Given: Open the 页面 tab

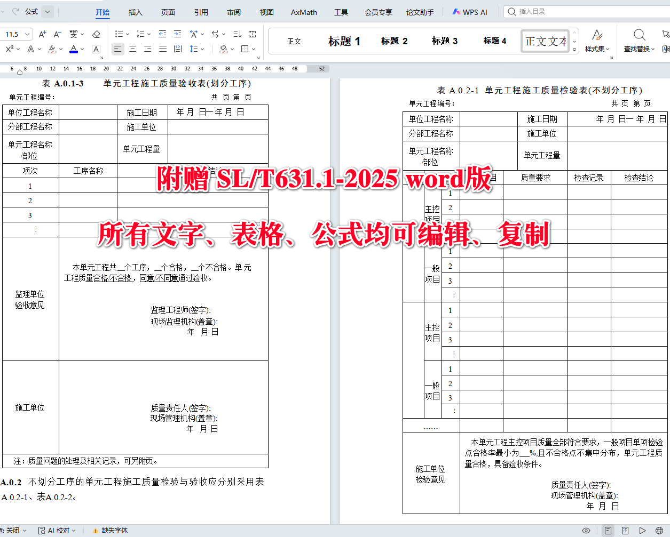Looking at the screenshot, I should (168, 12).
